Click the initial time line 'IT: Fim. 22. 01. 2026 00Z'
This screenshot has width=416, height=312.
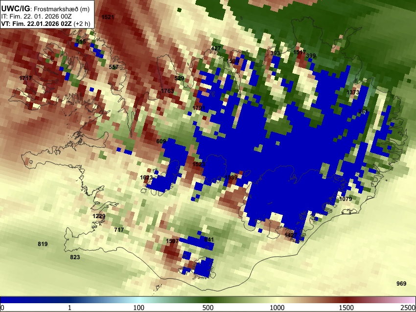pyautogui.click(x=36, y=17)
